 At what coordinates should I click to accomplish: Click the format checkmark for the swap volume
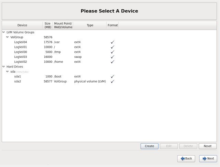point(112,57)
